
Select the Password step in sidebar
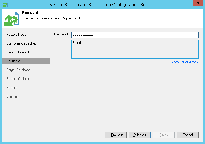[x=26, y=61]
